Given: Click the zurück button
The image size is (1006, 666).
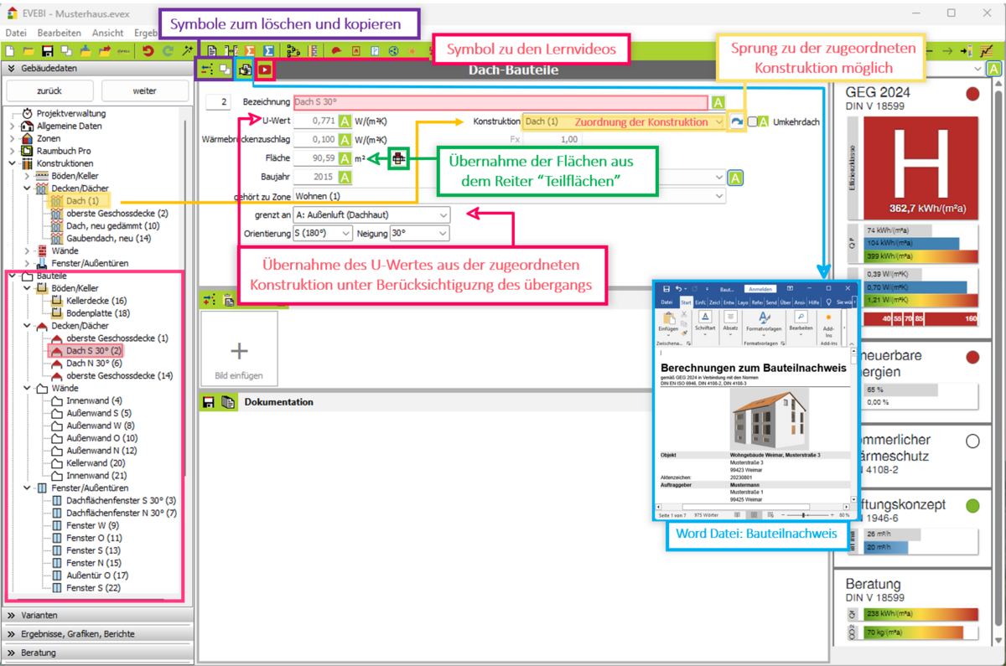Looking at the screenshot, I should pos(49,90).
